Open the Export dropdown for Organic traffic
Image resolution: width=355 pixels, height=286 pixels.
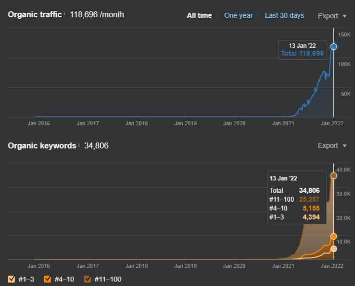pyautogui.click(x=332, y=16)
